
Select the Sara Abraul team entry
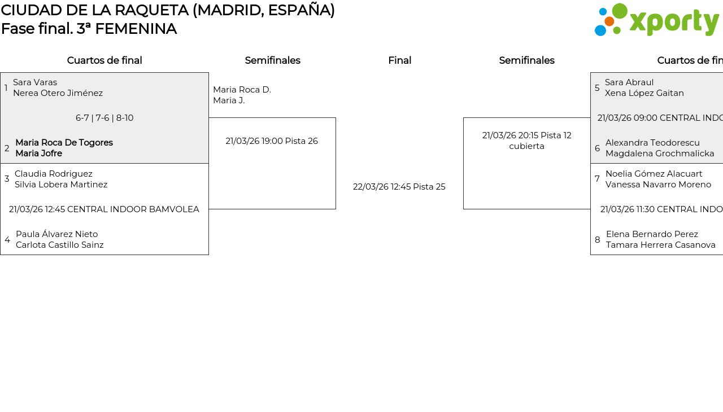tap(644, 88)
